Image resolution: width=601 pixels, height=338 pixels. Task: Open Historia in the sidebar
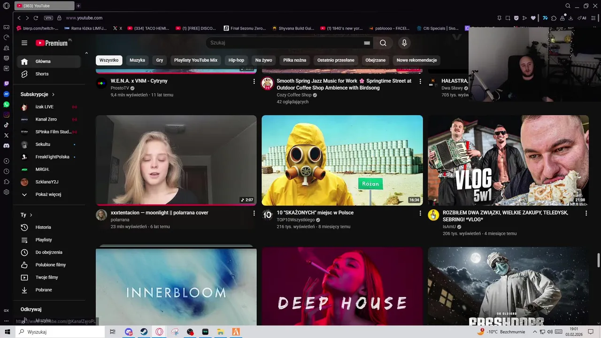49,227
